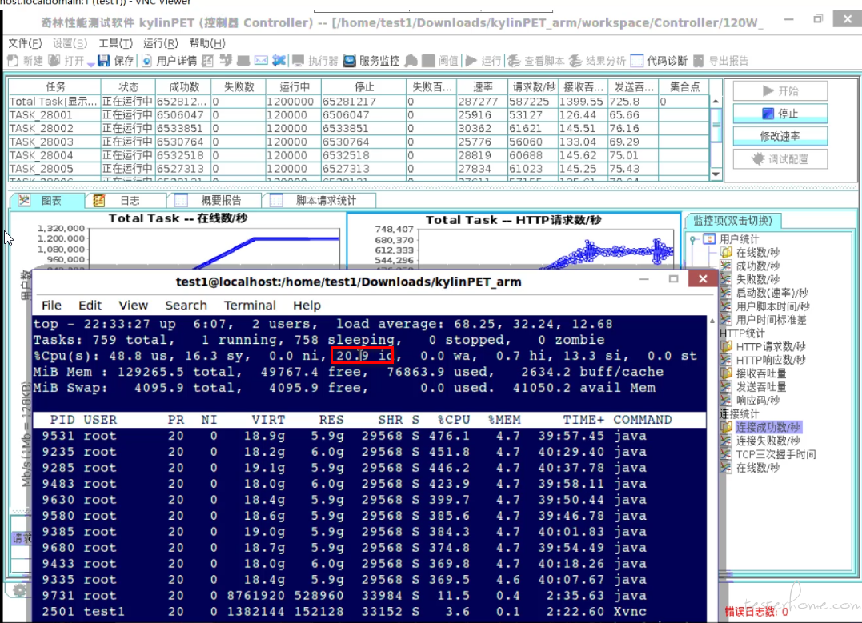
Task: Click the 打开 (Open) toolbar icon
Action: coord(54,61)
